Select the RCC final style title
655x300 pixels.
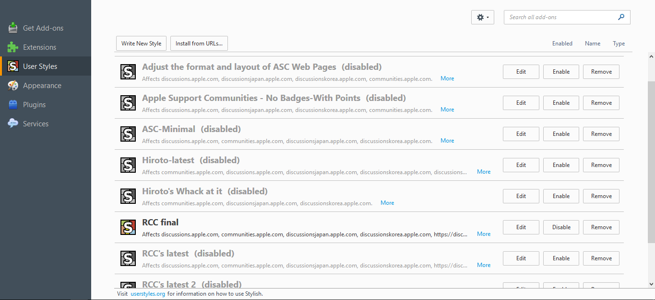[x=160, y=222]
